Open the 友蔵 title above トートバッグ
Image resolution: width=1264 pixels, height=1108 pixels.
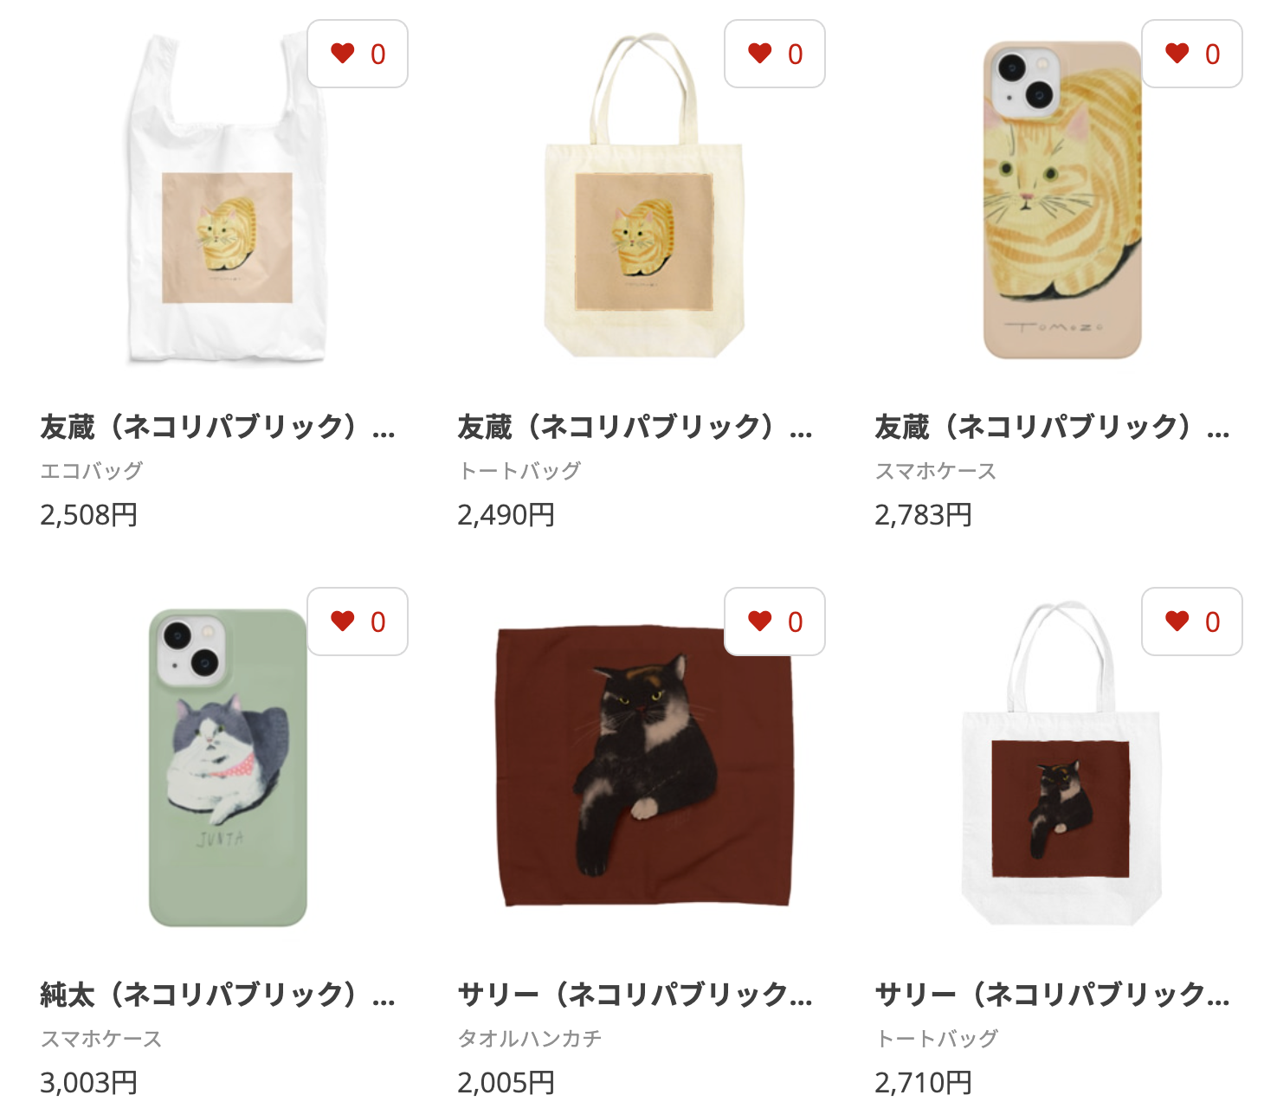pos(635,427)
